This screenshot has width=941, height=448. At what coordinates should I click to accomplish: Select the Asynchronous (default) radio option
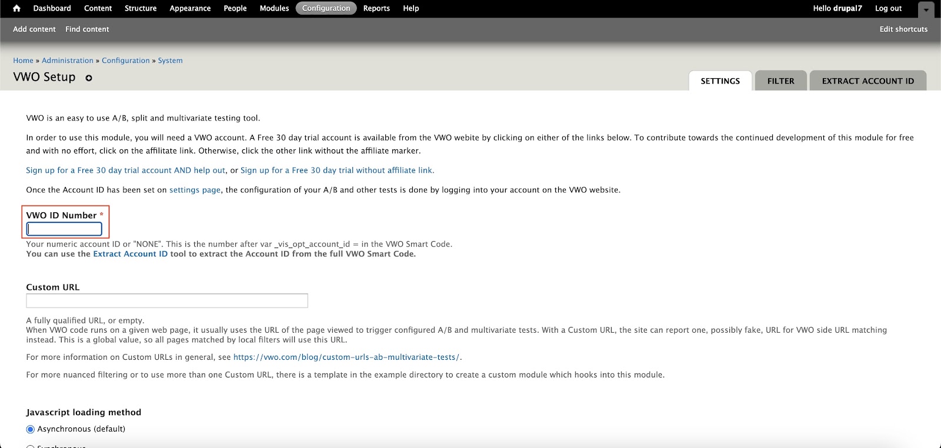[31, 429]
